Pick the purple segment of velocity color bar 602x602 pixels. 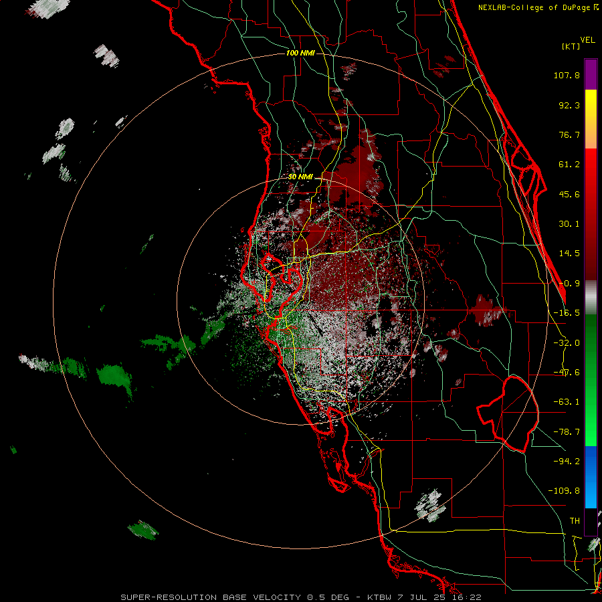pos(591,74)
